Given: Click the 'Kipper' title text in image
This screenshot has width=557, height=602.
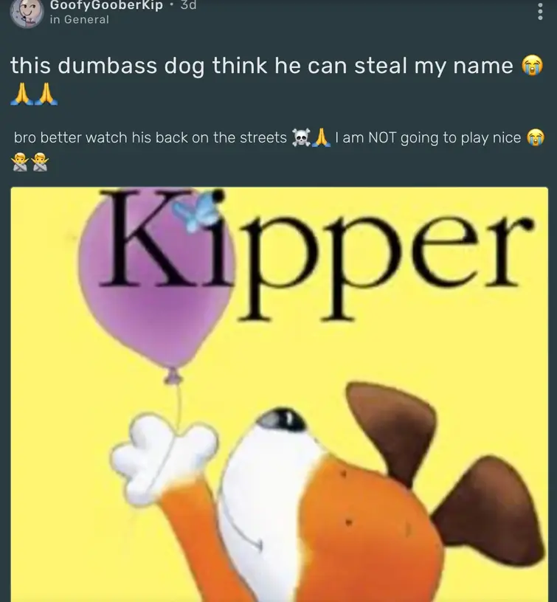Looking at the screenshot, I should tap(315, 255).
